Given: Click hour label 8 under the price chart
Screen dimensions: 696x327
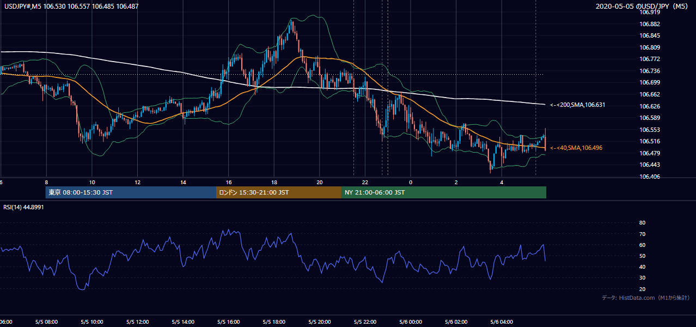Looking at the screenshot, I should (x=46, y=183).
